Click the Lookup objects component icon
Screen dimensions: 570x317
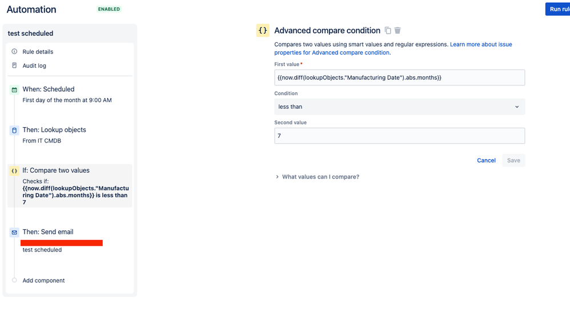click(14, 131)
